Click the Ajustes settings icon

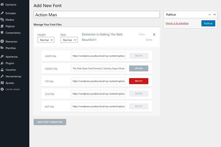(2, 83)
